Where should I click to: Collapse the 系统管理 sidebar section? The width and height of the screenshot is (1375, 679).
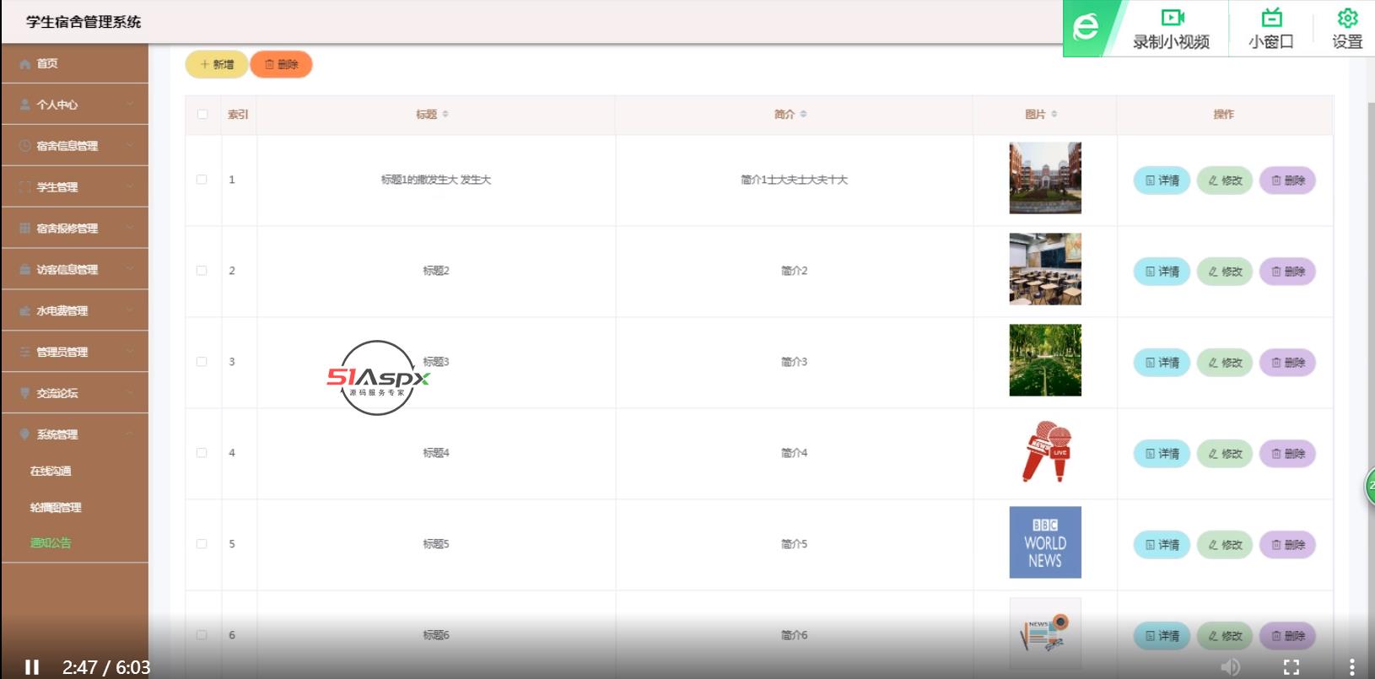[74, 434]
